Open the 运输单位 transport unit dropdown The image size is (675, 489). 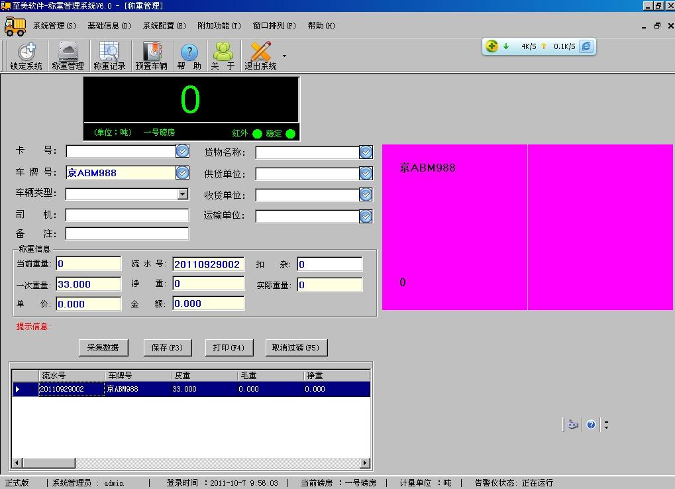[366, 216]
